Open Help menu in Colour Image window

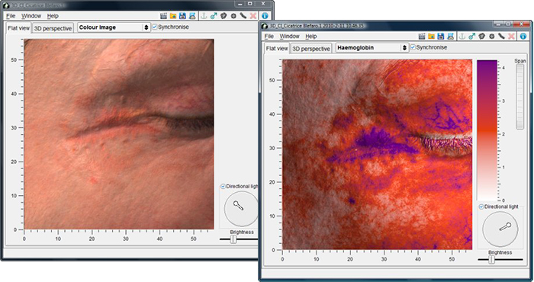pos(53,16)
